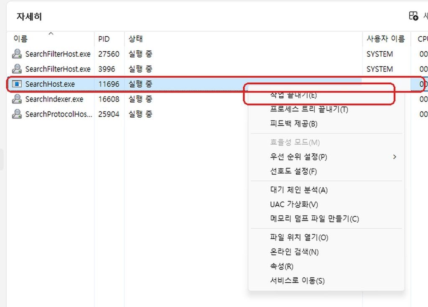Click the 자세히 page heading
Screen dimensions: 428x307
click(x=29, y=16)
